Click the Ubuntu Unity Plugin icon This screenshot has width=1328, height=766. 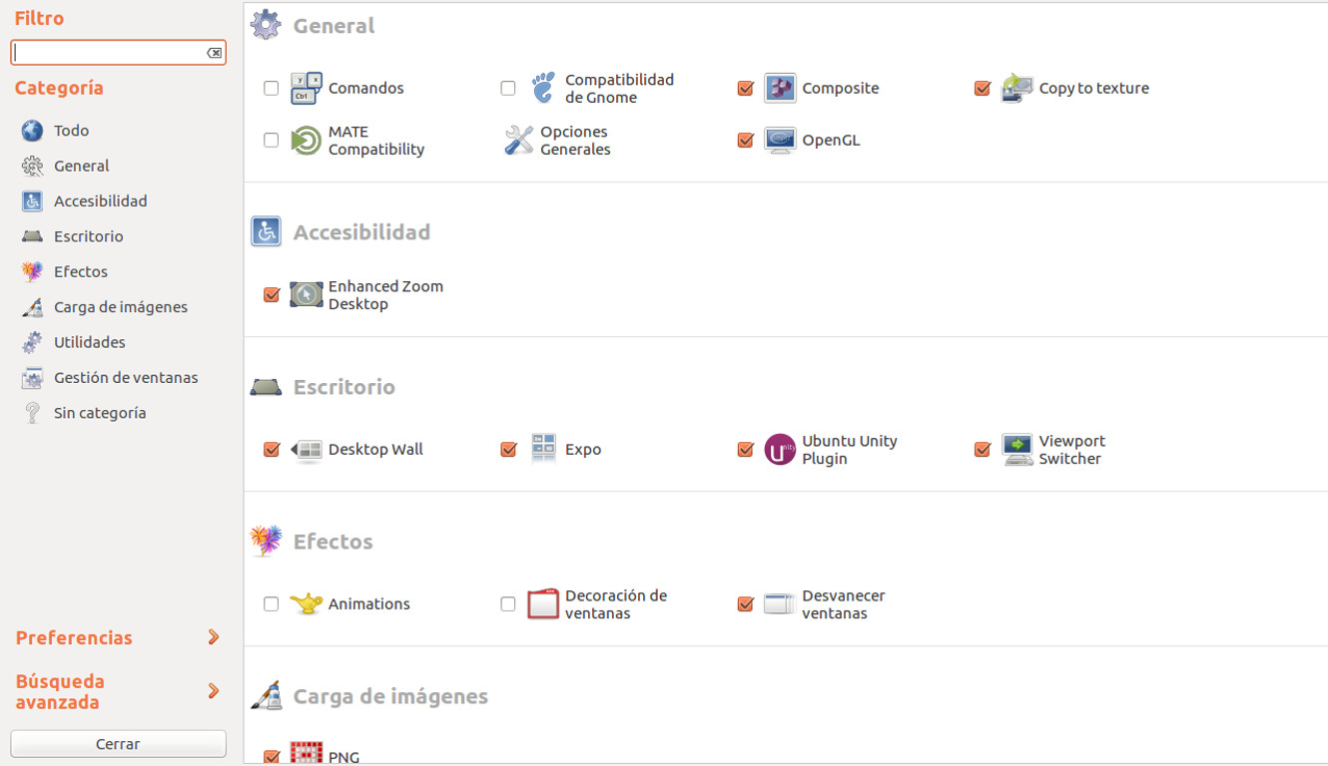[x=780, y=449]
